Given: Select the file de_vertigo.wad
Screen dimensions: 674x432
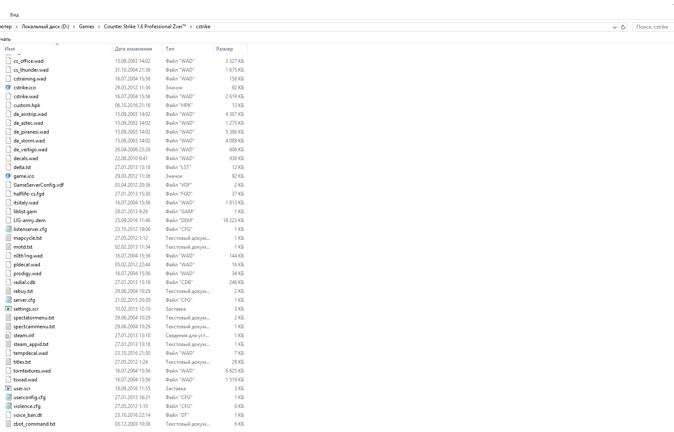Looking at the screenshot, I should 30,150.
